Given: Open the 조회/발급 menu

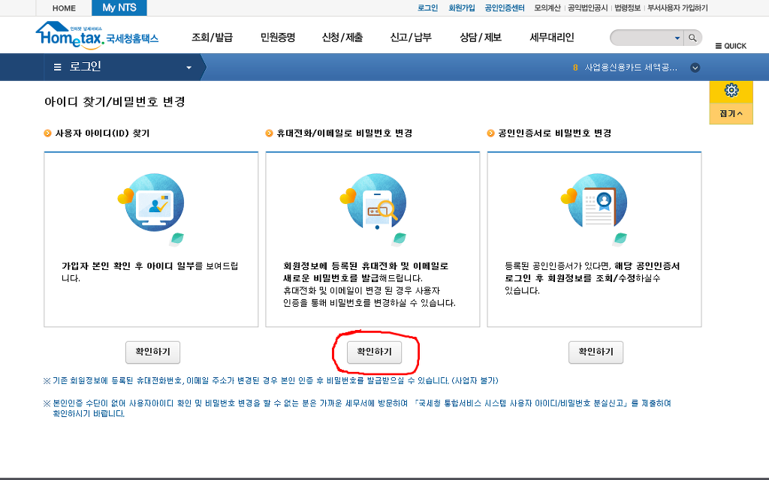Looking at the screenshot, I should coord(212,37).
